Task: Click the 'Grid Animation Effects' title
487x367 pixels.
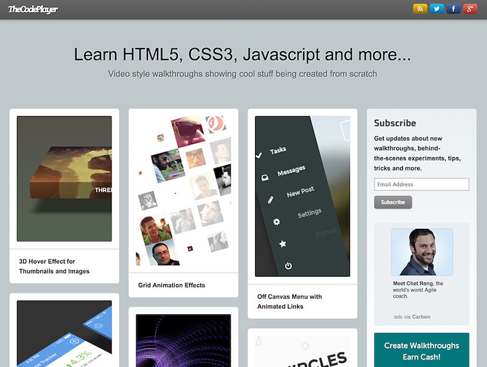Action: [172, 285]
